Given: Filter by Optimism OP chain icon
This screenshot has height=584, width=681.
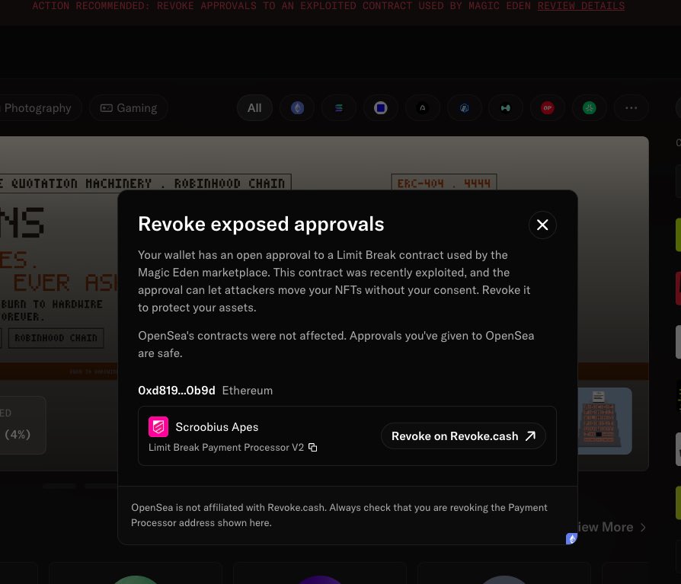Looking at the screenshot, I should 548,107.
